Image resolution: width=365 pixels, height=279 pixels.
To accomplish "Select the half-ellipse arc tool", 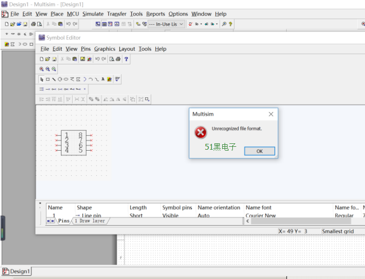I will coord(85,79).
